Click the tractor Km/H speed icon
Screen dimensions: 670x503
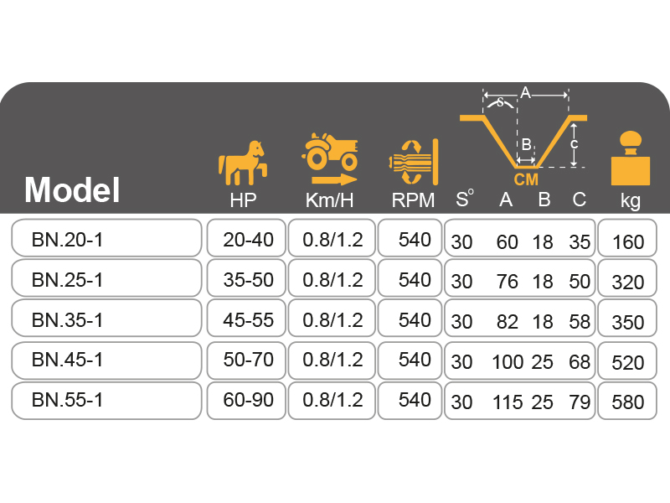[x=329, y=158]
